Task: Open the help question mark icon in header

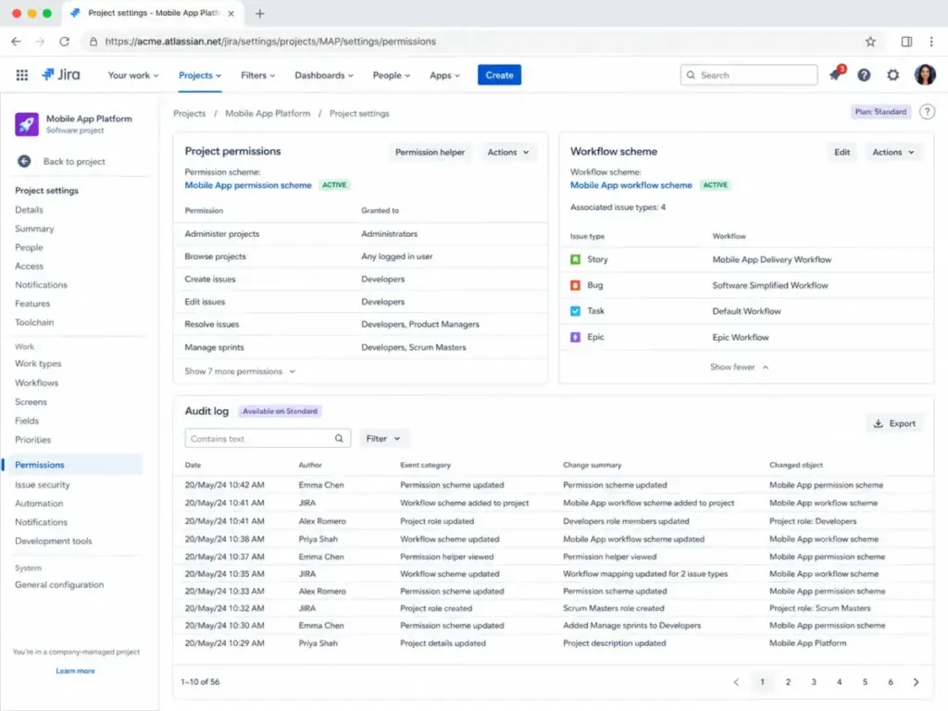Action: point(864,75)
